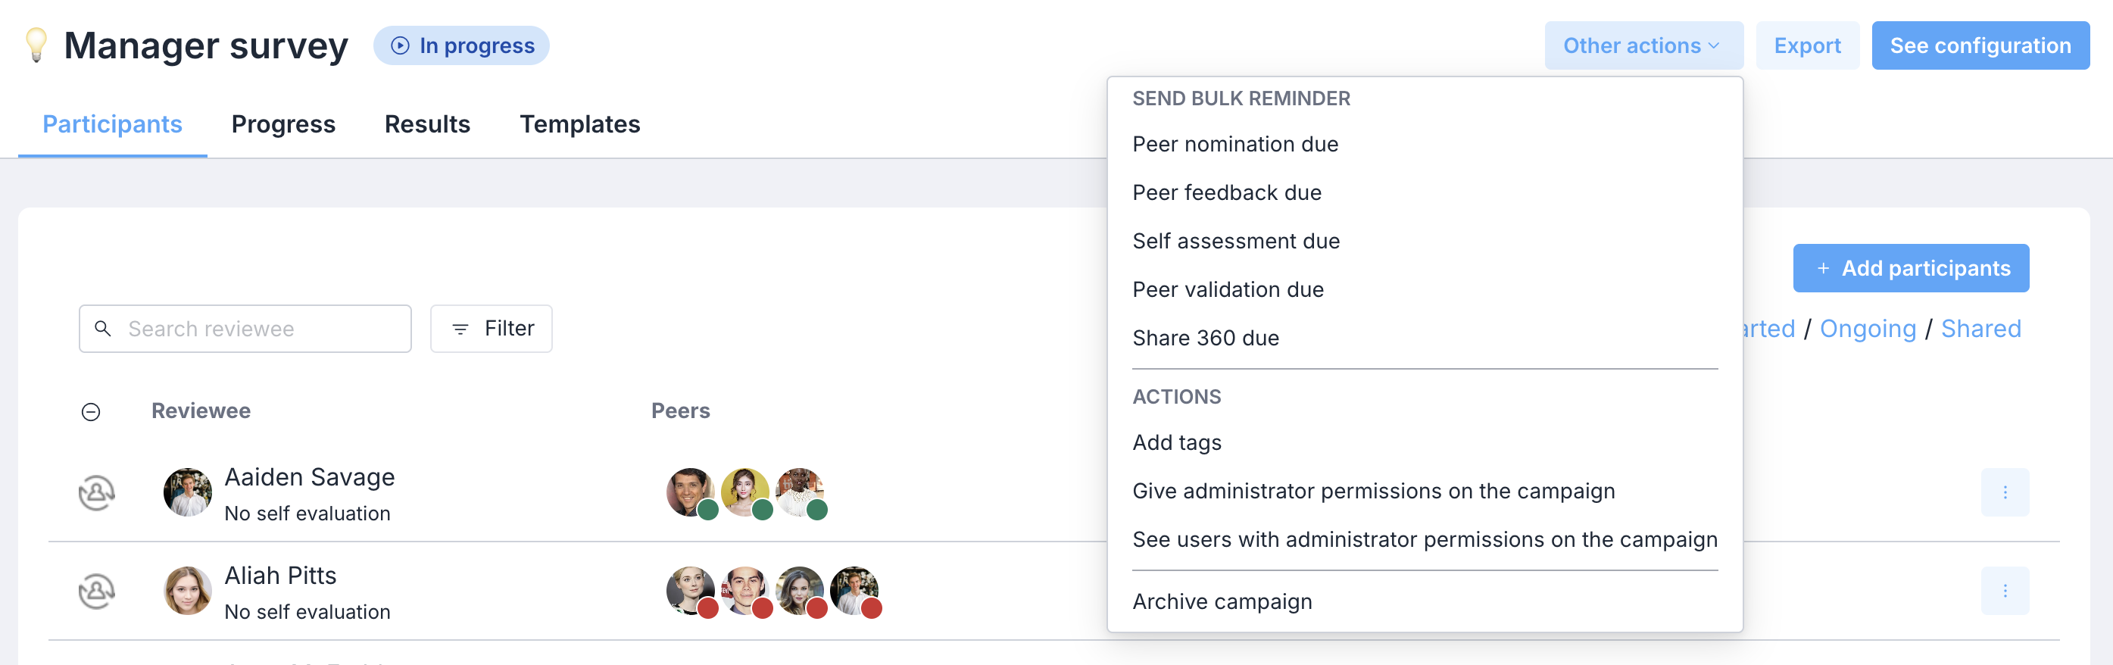Open three-dot menu for Aliah Pitts row
The width and height of the screenshot is (2113, 665).
pyautogui.click(x=2005, y=590)
